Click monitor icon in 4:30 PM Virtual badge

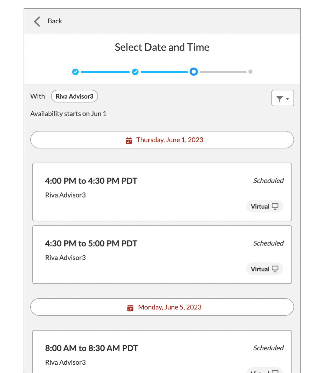point(275,269)
